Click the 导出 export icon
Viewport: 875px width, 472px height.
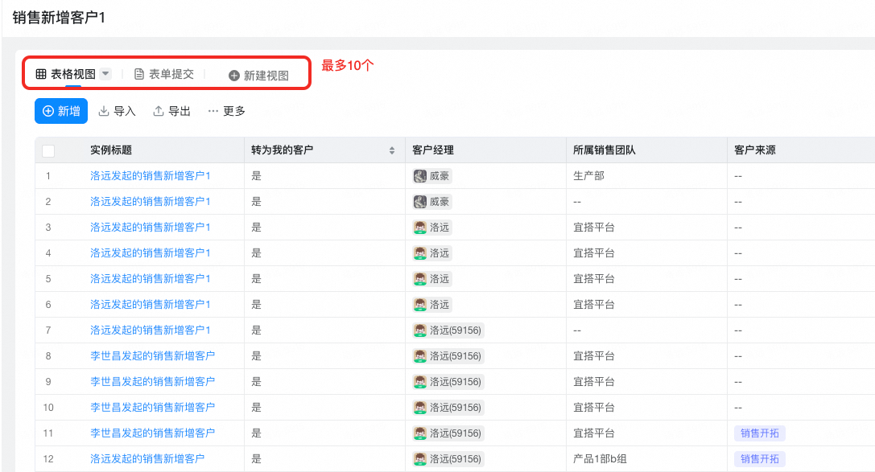point(159,111)
